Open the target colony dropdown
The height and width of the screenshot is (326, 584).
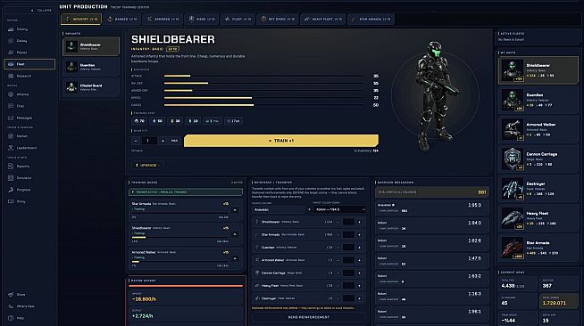click(x=339, y=209)
